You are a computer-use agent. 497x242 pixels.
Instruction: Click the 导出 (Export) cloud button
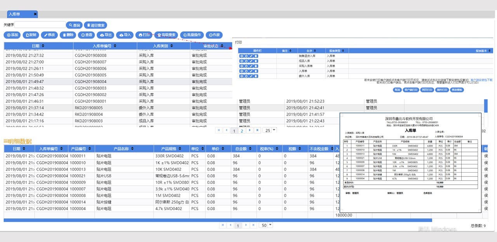click(x=106, y=35)
